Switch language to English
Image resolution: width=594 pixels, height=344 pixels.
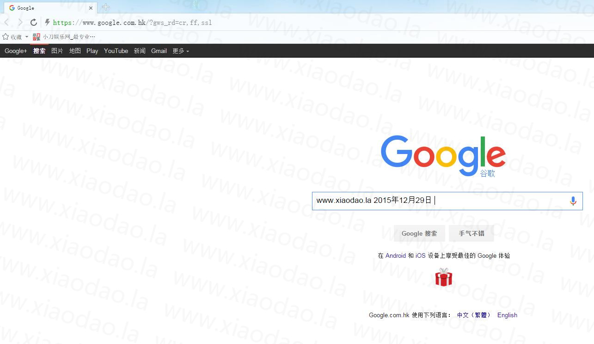507,315
